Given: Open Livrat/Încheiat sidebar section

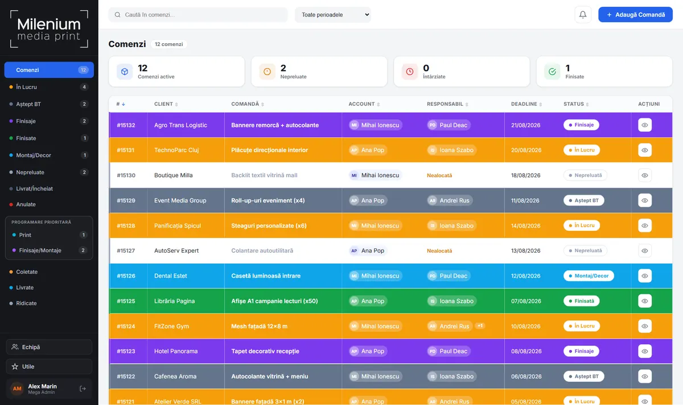Looking at the screenshot, I should 49,188.
